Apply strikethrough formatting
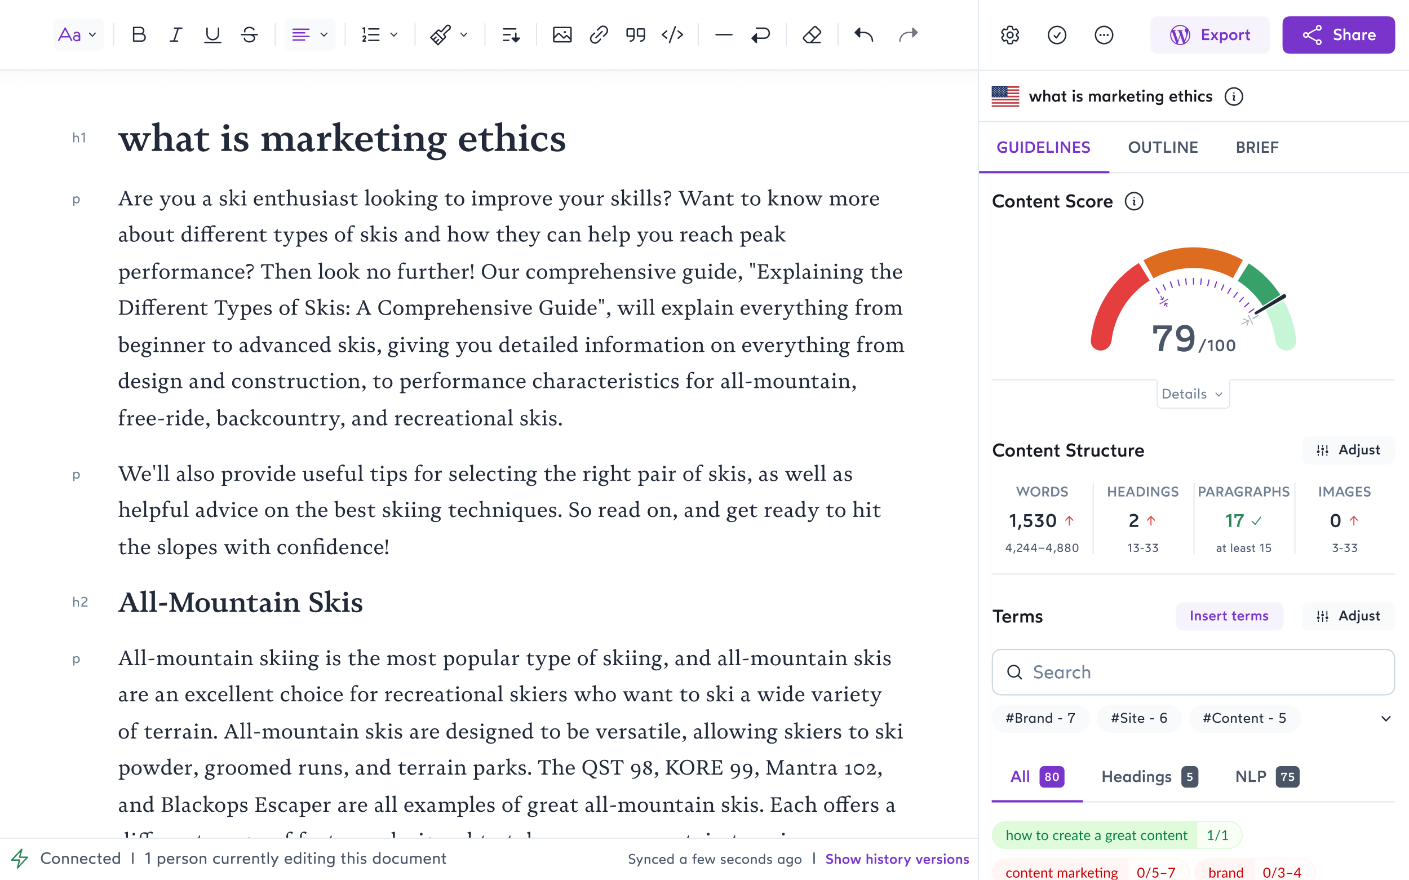Viewport: 1409px width, 880px height. [x=250, y=35]
